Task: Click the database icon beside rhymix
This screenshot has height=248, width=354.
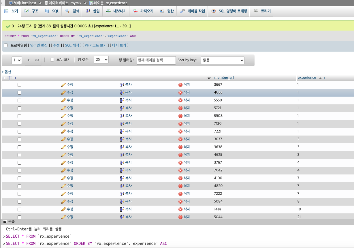Action: pos(46,3)
